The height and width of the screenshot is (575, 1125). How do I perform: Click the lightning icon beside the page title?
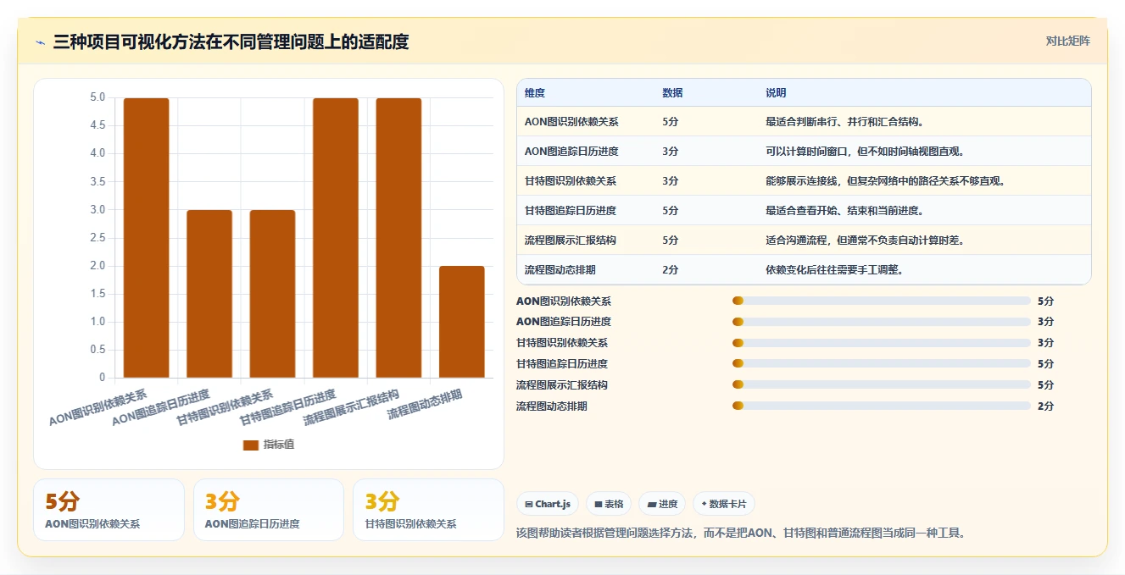click(41, 42)
